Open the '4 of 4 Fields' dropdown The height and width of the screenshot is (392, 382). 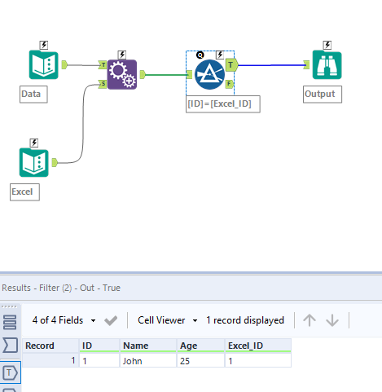click(64, 320)
